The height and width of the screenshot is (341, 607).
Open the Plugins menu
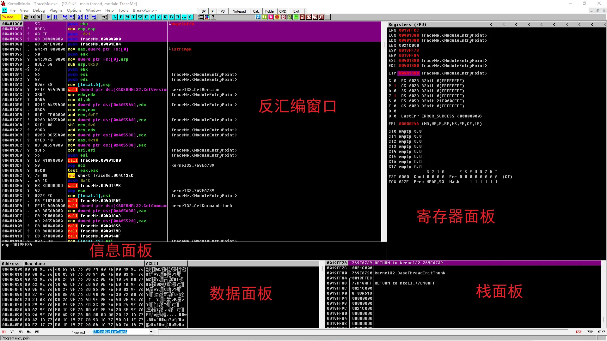click(56, 10)
